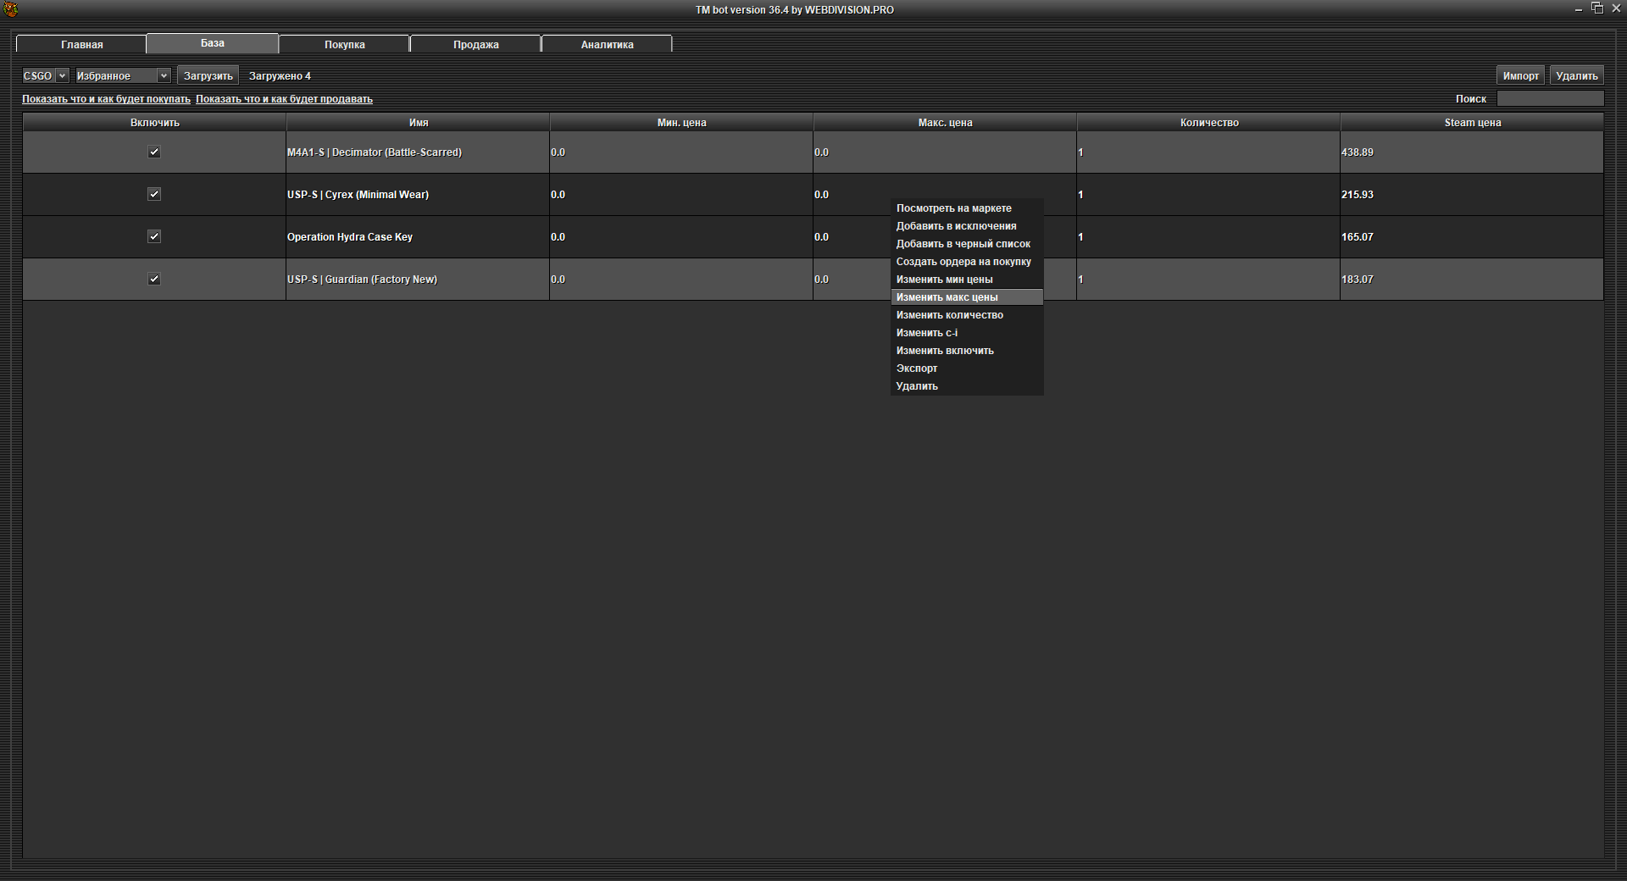Select Посмотреть на маркете in context menu
1627x881 pixels.
coord(953,208)
